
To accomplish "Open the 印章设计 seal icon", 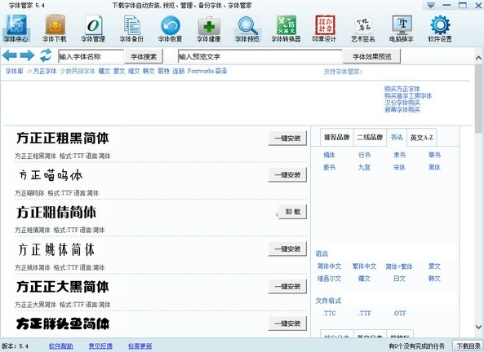I will pos(324,29).
